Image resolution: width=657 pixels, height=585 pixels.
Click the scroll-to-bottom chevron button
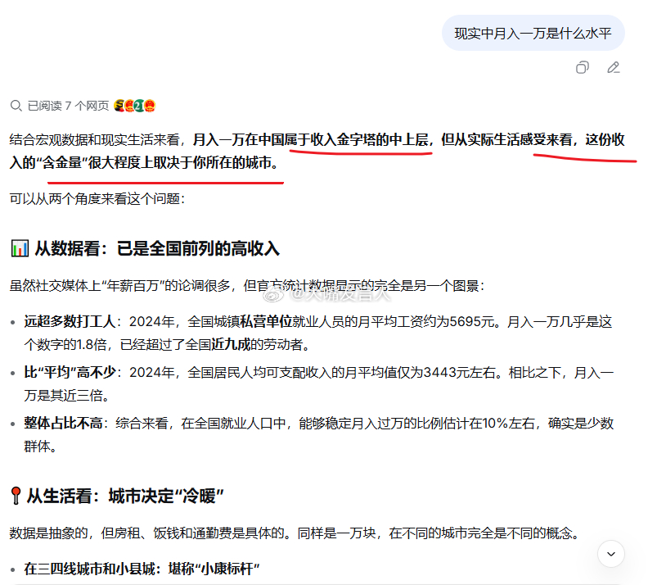[x=611, y=554]
